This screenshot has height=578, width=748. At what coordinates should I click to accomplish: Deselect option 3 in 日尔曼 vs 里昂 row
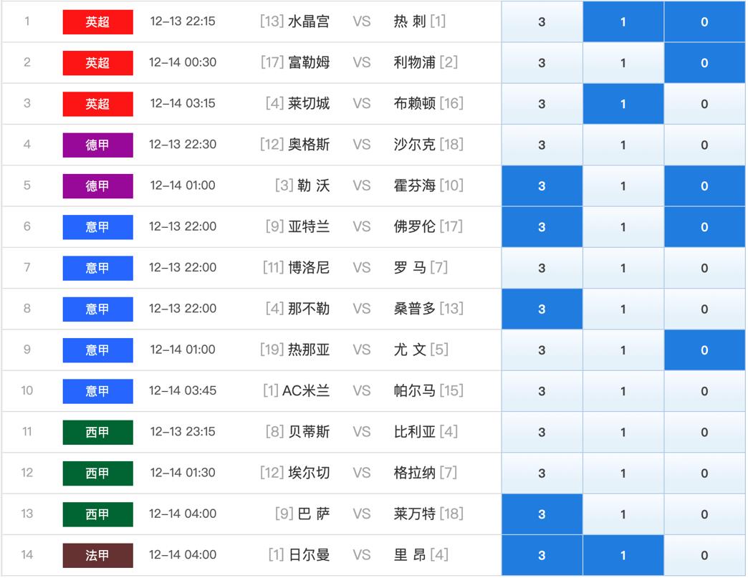click(542, 555)
